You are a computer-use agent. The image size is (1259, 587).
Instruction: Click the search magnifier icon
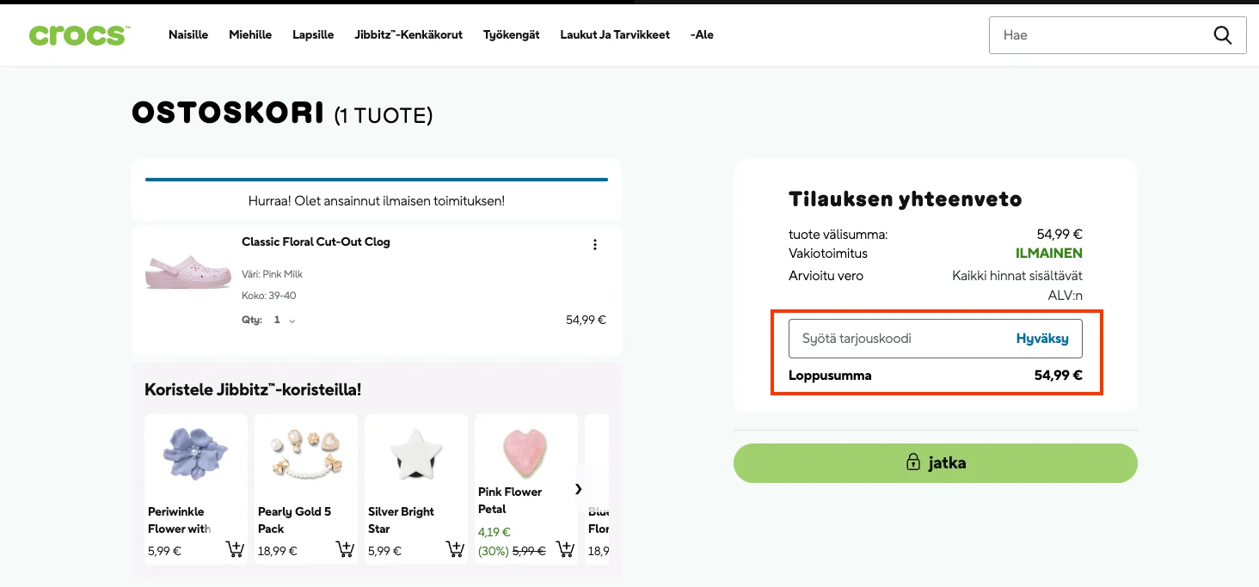pos(1222,35)
